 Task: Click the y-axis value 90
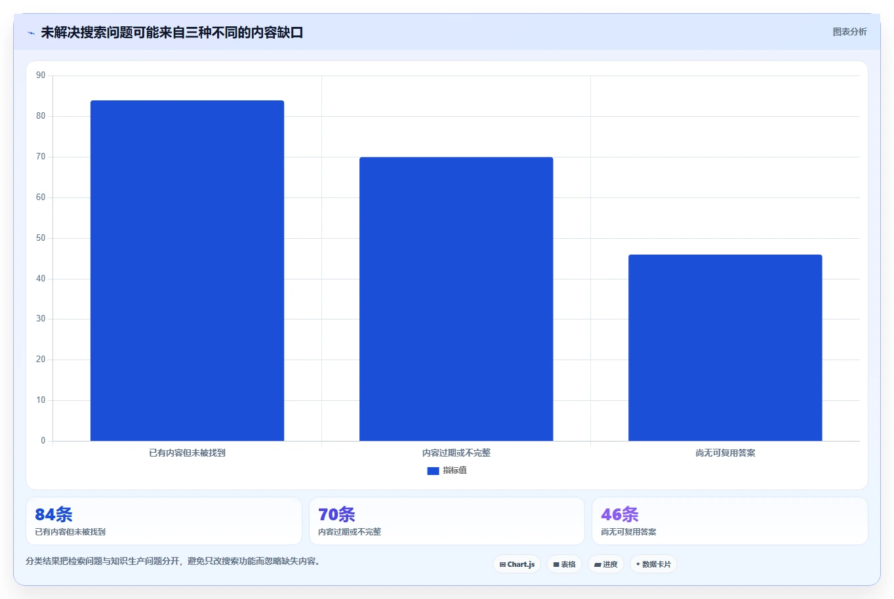[41, 75]
